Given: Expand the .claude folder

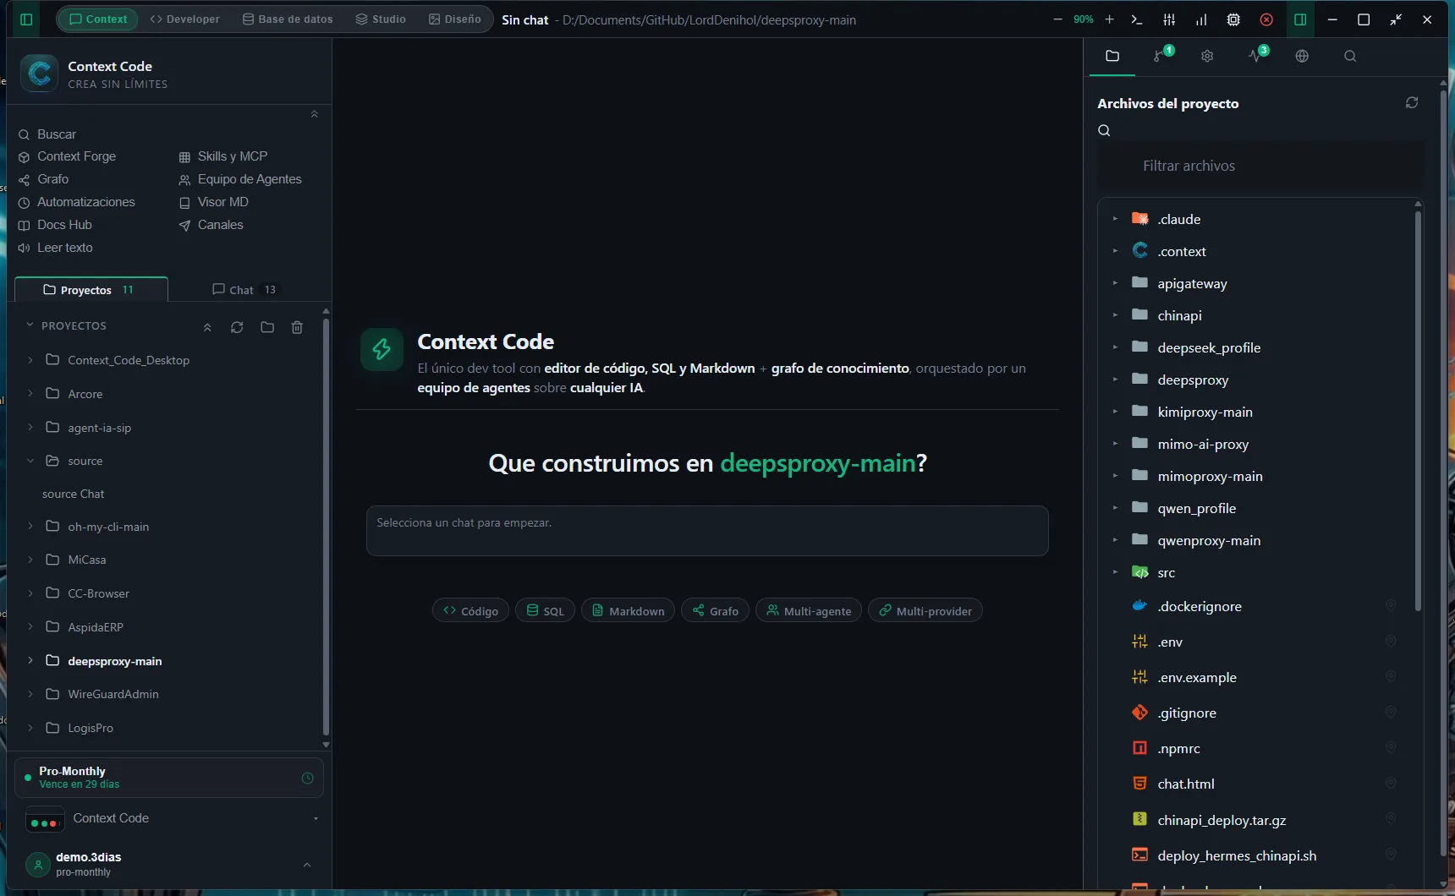Looking at the screenshot, I should [x=1115, y=219].
